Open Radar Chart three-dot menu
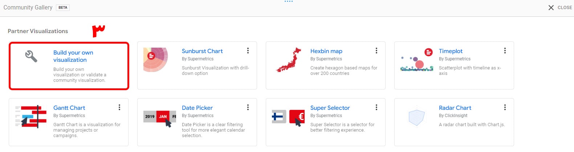This screenshot has width=574, height=152. [x=505, y=107]
